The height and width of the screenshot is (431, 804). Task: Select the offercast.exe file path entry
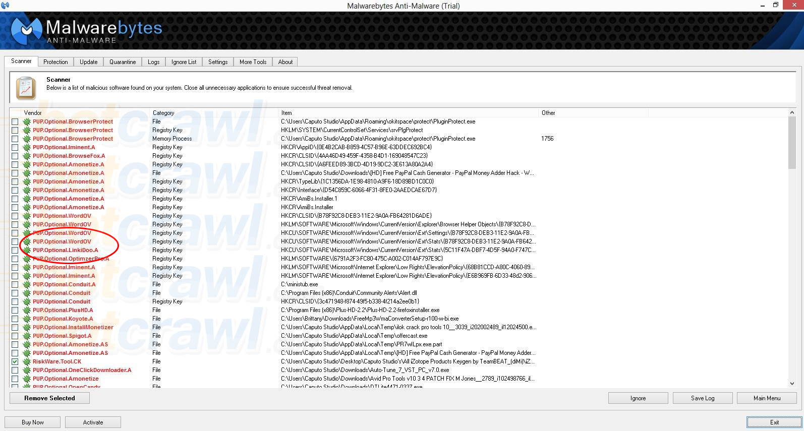354,336
